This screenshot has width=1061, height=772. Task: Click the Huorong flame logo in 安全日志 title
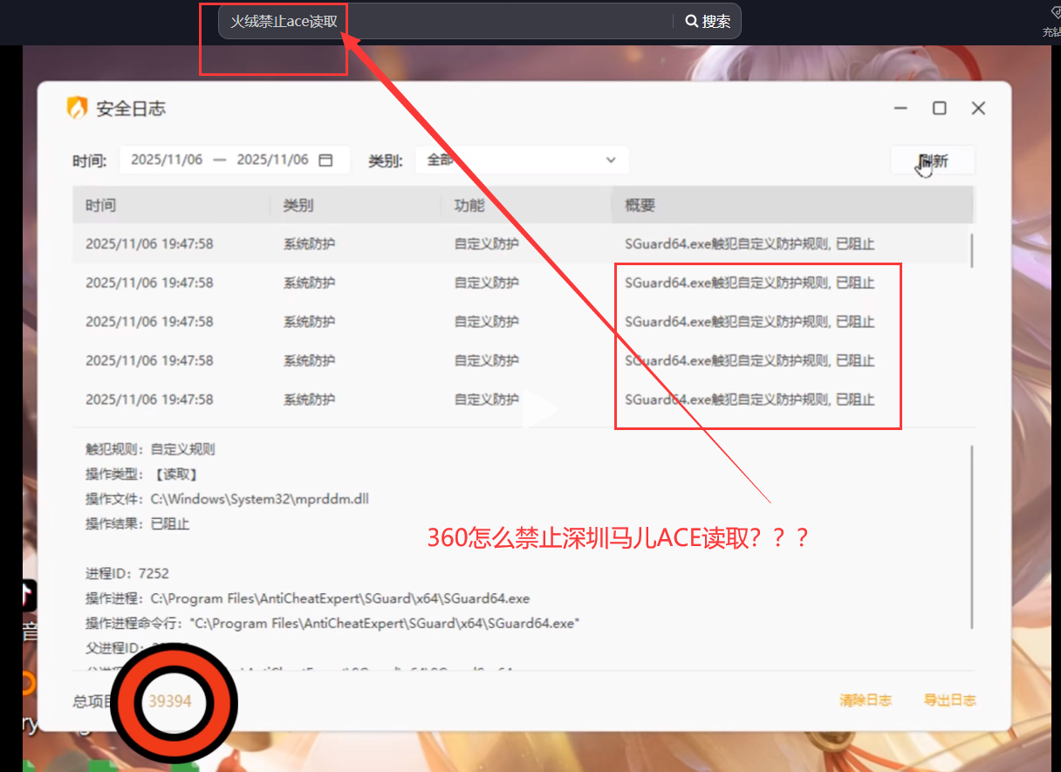tap(78, 108)
